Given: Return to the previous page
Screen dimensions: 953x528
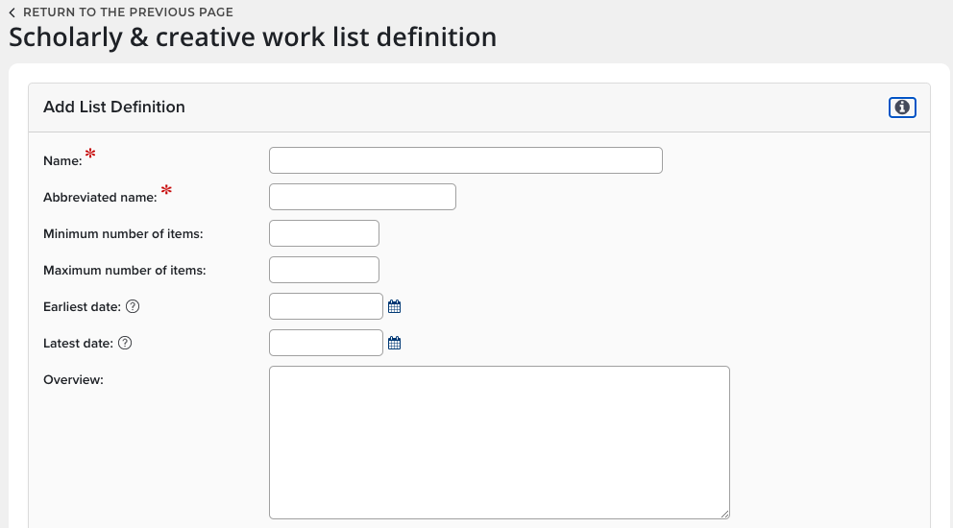Looking at the screenshot, I should pyautogui.click(x=128, y=12).
